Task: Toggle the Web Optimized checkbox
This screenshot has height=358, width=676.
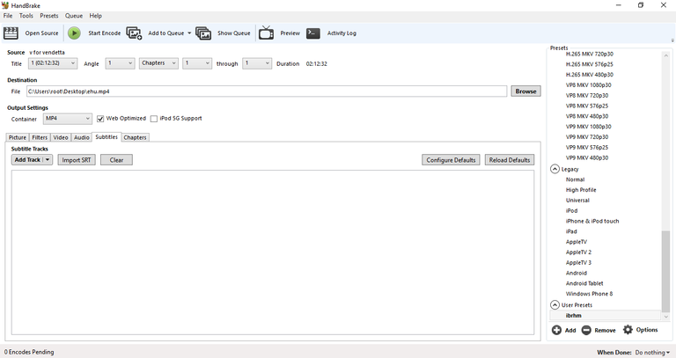Action: pos(100,119)
